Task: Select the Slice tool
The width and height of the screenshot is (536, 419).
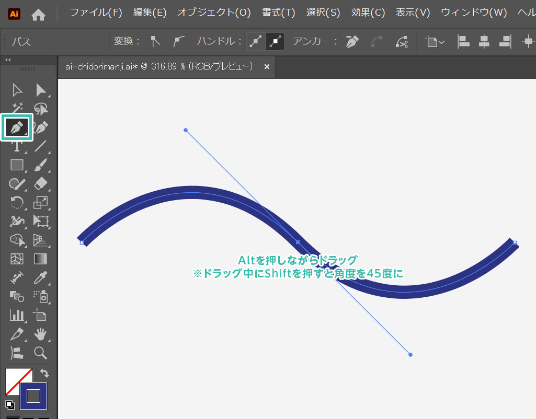Action: point(17,334)
